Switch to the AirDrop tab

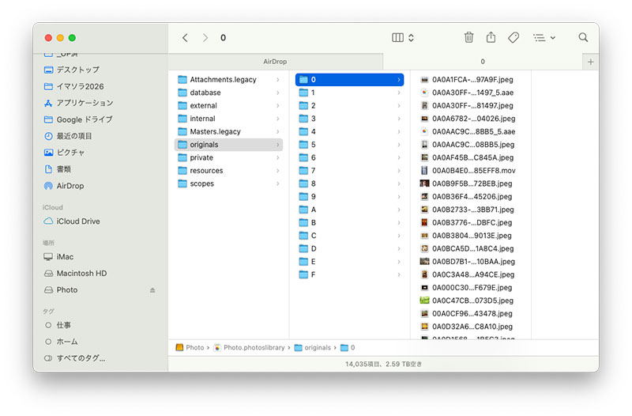pyautogui.click(x=275, y=61)
